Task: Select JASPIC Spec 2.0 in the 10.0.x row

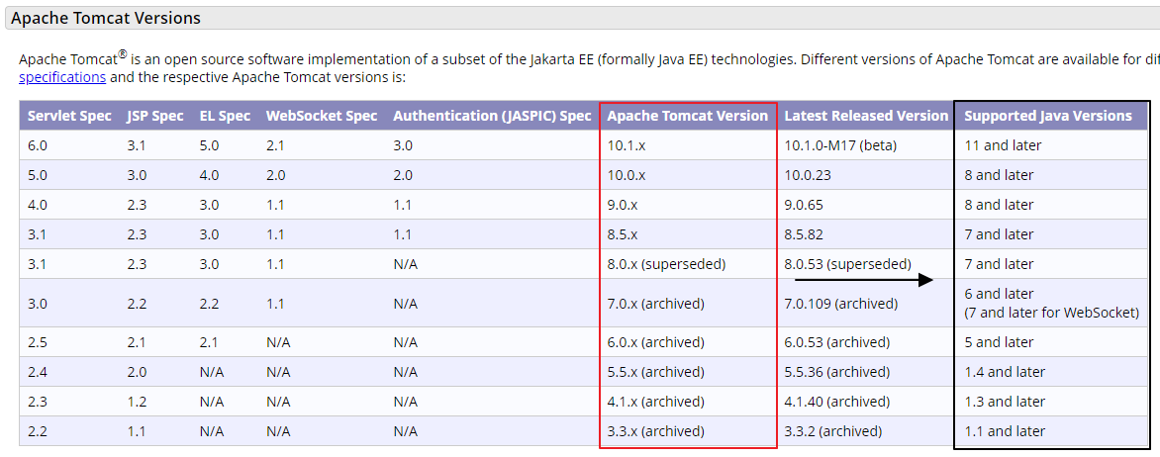Action: (403, 175)
